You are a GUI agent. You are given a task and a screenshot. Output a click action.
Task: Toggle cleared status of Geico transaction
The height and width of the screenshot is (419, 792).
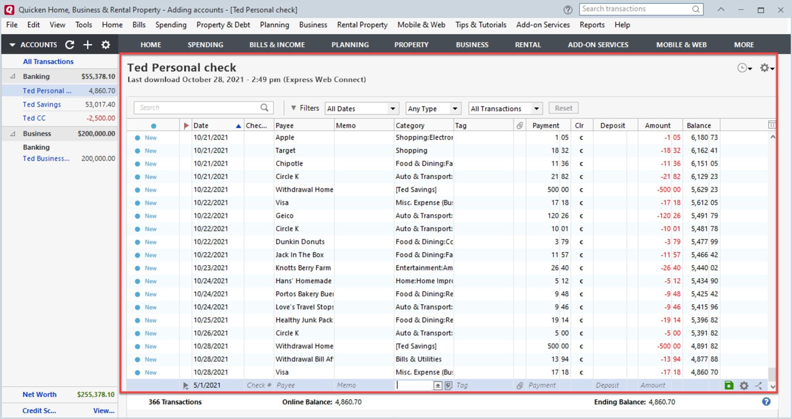click(581, 216)
